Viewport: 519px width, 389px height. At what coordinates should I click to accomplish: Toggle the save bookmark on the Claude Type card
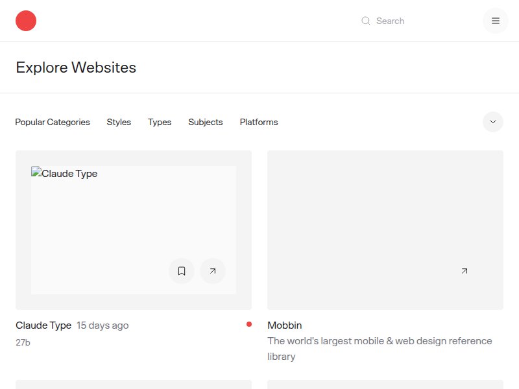[182, 271]
